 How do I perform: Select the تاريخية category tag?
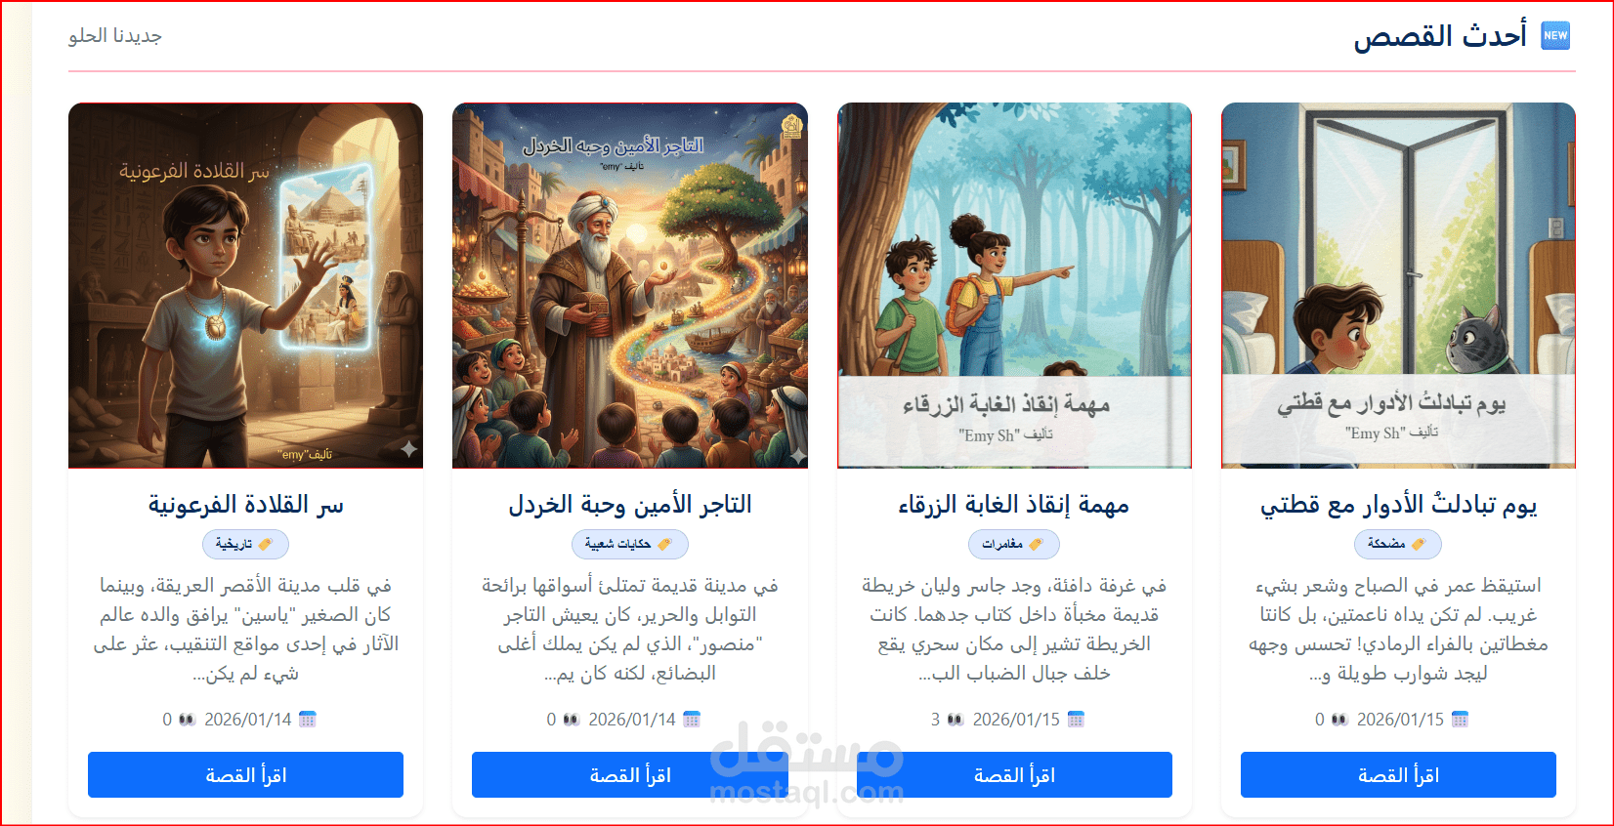245,544
